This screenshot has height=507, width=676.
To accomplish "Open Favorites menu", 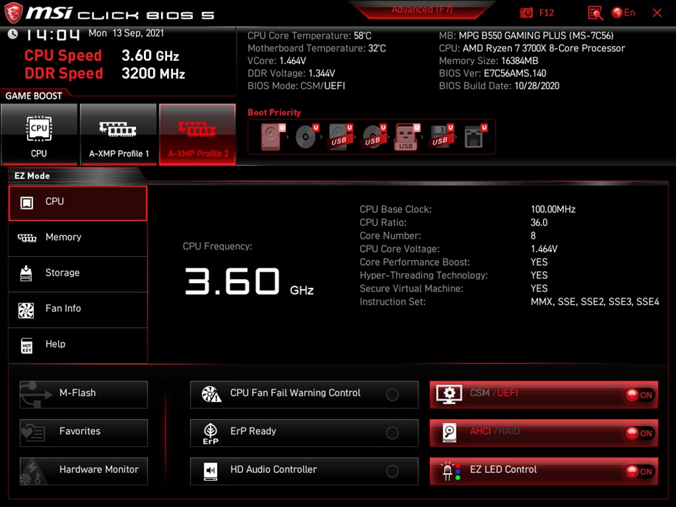I will click(x=84, y=433).
